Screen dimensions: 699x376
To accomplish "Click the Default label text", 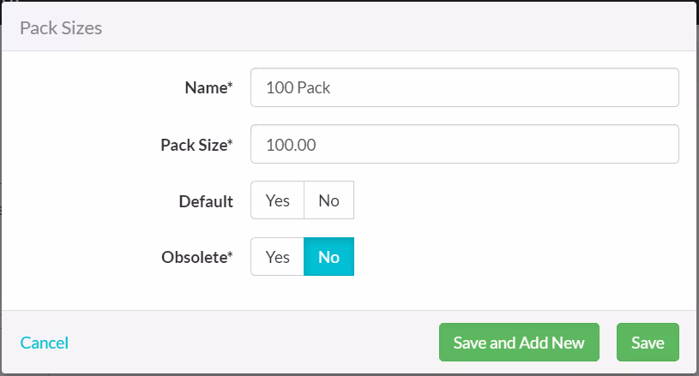I will 206,201.
